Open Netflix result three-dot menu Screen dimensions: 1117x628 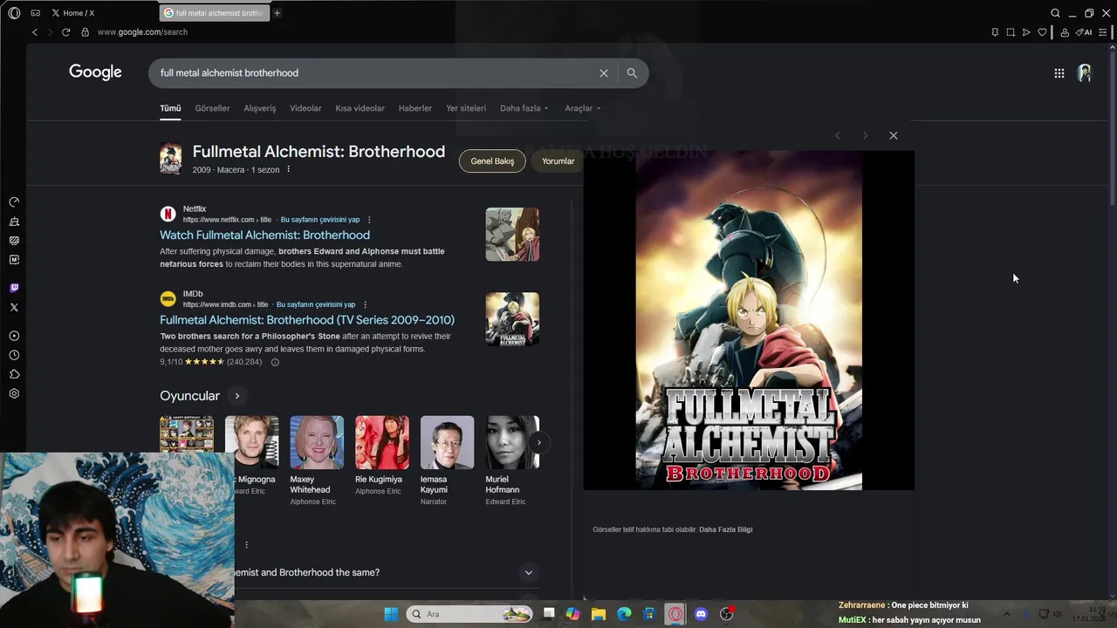tap(369, 220)
